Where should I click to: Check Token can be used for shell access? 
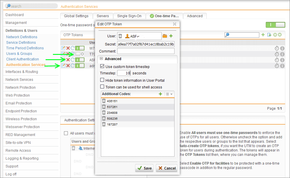point(102,87)
